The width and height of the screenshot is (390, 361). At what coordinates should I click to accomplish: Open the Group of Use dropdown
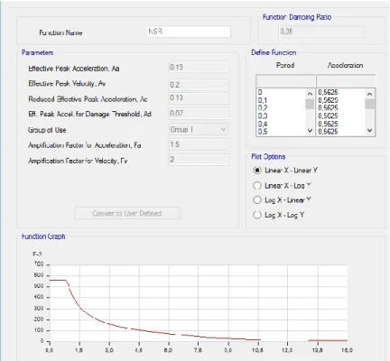click(x=199, y=129)
